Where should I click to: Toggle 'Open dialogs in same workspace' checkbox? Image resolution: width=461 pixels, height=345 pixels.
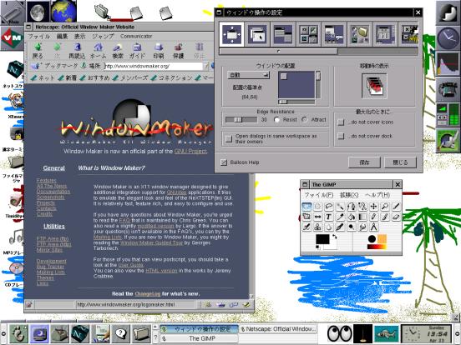coord(229,138)
